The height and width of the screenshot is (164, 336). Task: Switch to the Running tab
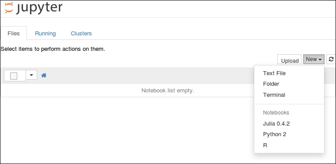46,34
